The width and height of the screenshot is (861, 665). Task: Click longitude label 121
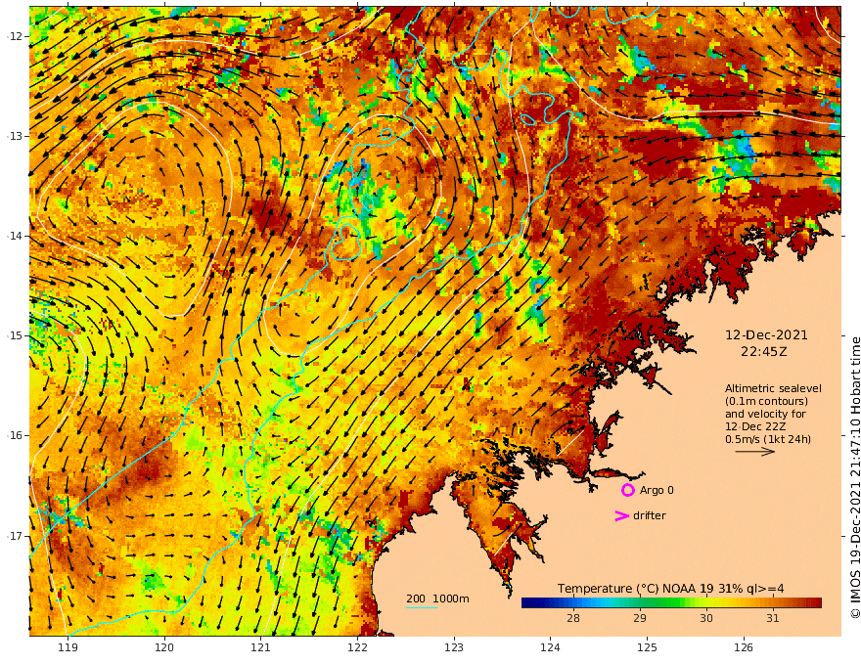261,648
